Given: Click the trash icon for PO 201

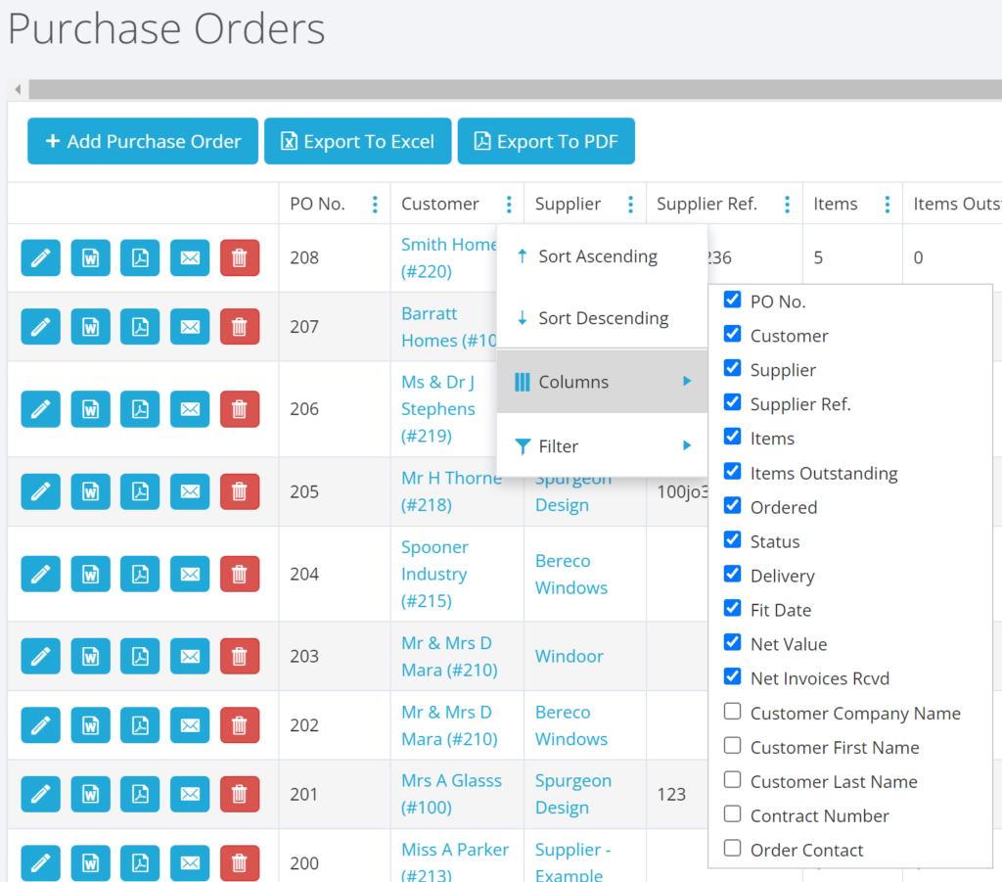Looking at the screenshot, I should tap(240, 794).
